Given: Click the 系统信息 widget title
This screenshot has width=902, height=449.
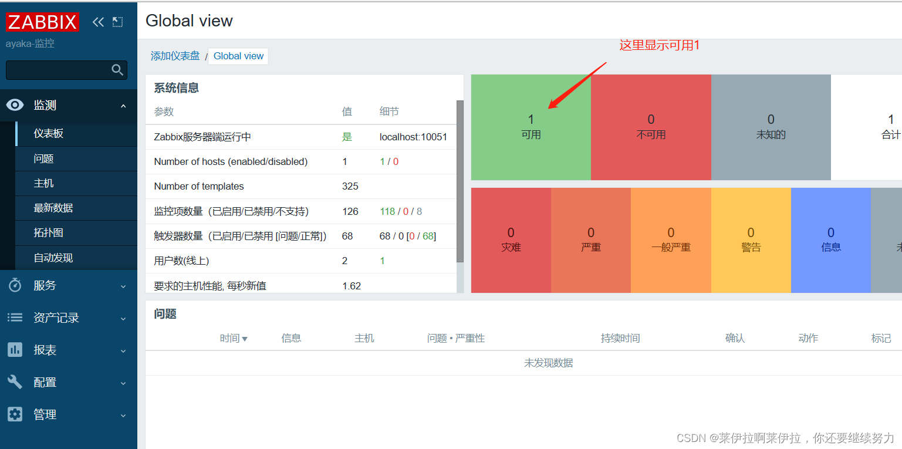Looking at the screenshot, I should (x=176, y=88).
